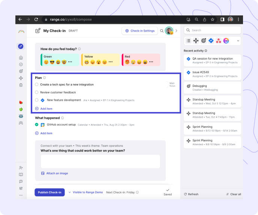Image resolution: width=258 pixels, height=215 pixels.
Task: Click the team improvement answer text box
Action: (x=100, y=161)
